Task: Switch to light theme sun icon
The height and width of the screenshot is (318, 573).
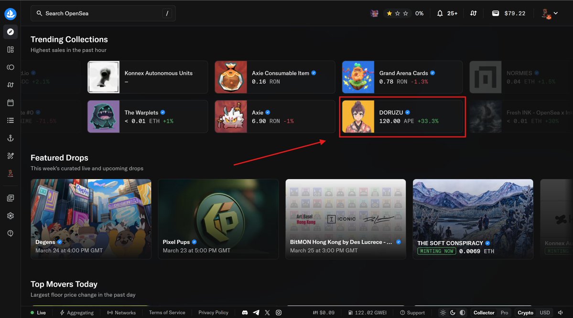Action: (443, 313)
